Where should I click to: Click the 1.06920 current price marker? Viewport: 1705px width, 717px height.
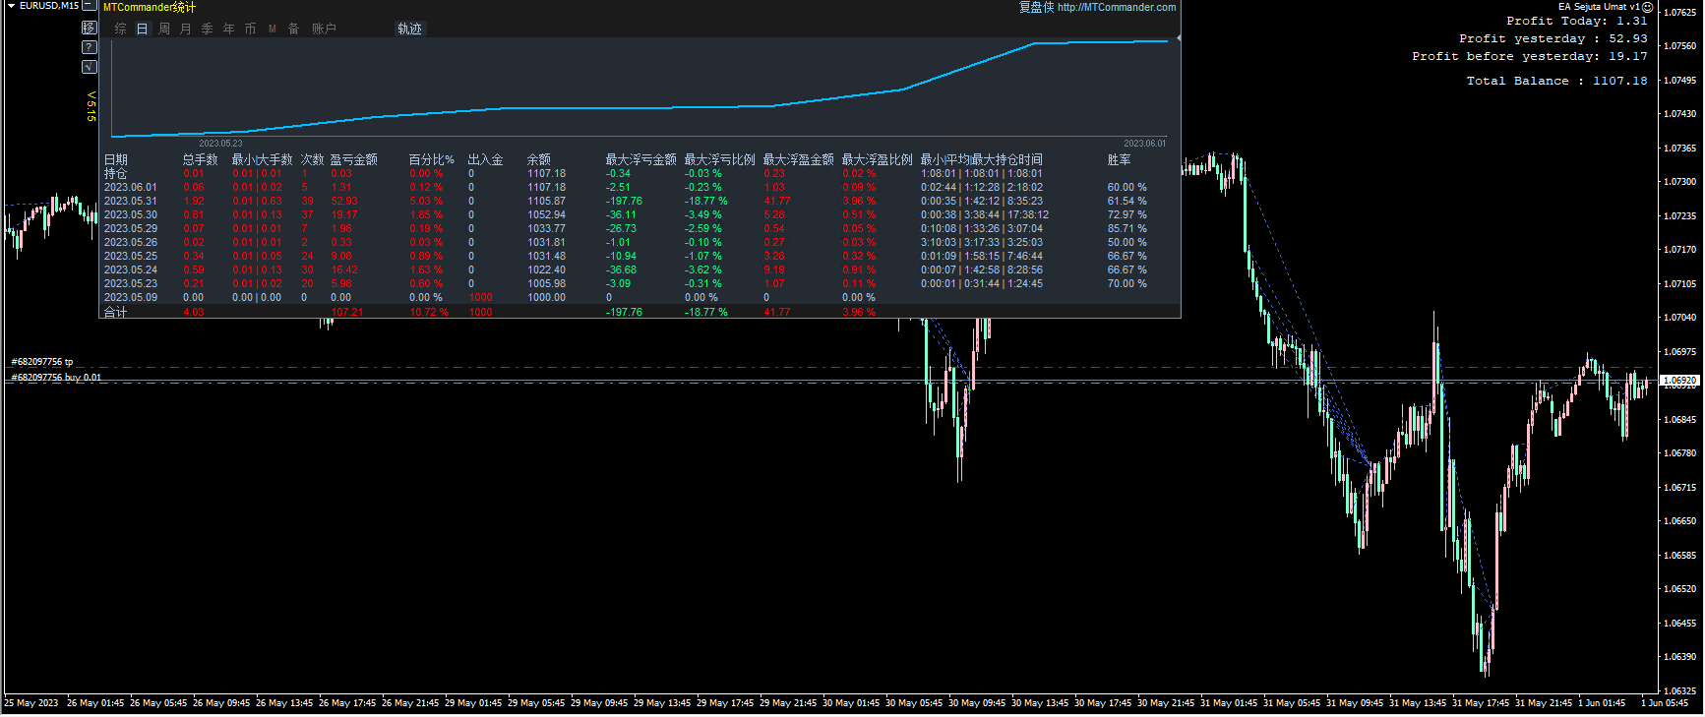(x=1679, y=380)
